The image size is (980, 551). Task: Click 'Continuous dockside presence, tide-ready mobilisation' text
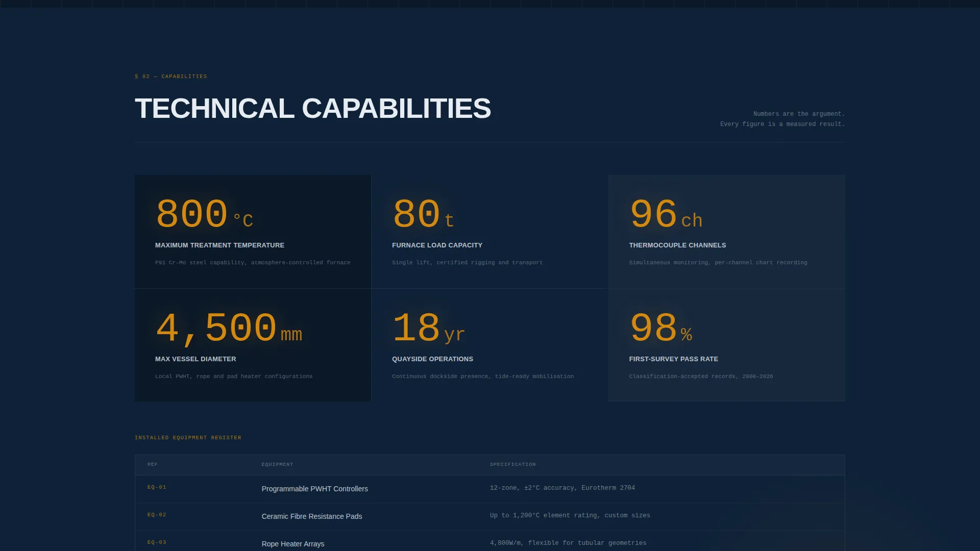pos(483,377)
